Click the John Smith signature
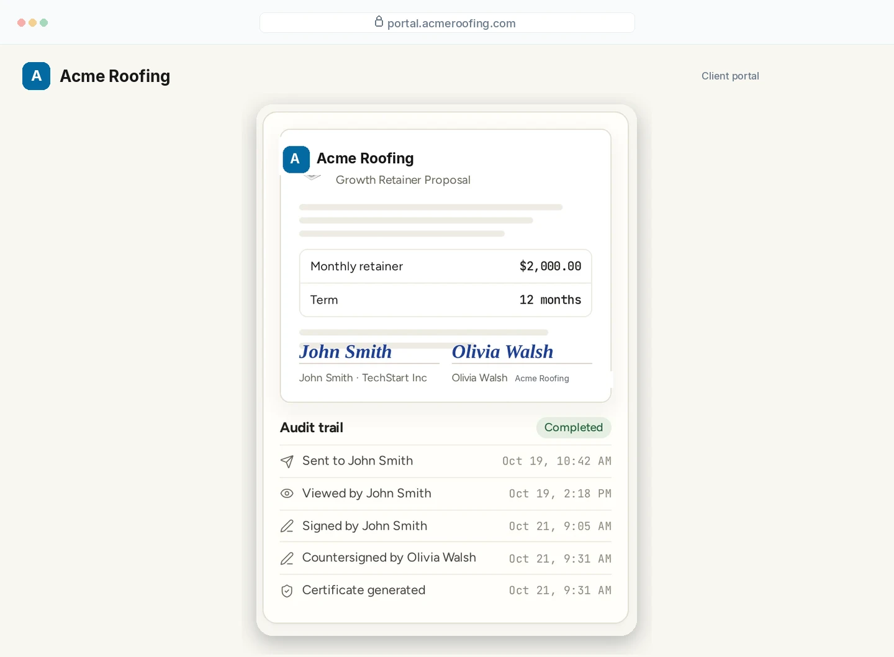This screenshot has height=657, width=894. [346, 351]
